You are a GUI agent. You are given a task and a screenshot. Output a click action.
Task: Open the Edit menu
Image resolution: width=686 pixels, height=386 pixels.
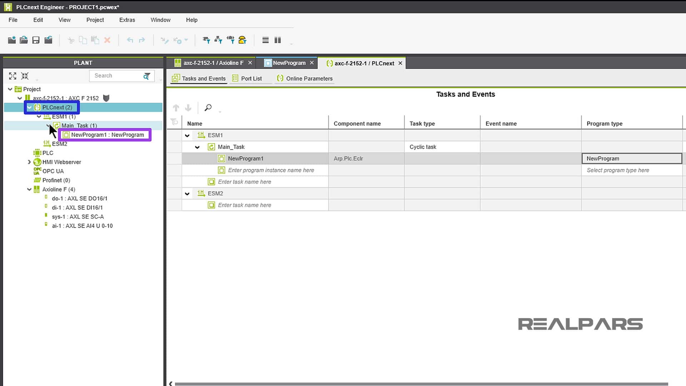pos(38,20)
